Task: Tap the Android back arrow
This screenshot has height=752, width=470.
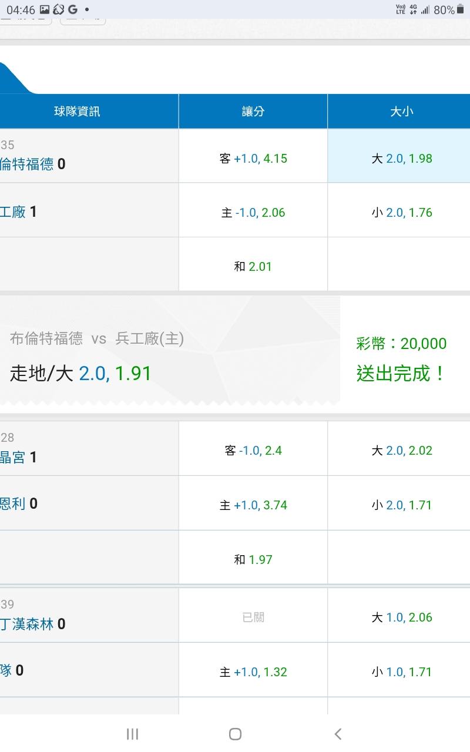Action: (x=338, y=733)
